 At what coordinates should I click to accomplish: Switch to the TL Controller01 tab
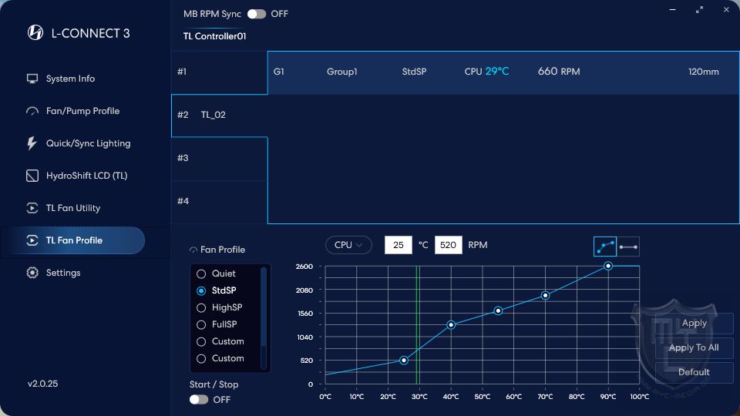coord(215,36)
